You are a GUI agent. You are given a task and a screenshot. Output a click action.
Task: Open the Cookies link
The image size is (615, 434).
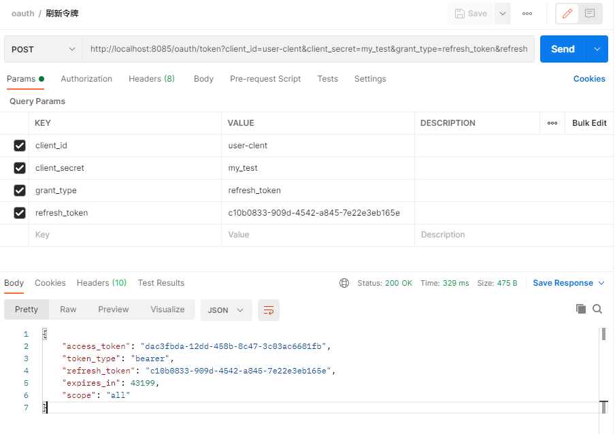pyautogui.click(x=589, y=79)
